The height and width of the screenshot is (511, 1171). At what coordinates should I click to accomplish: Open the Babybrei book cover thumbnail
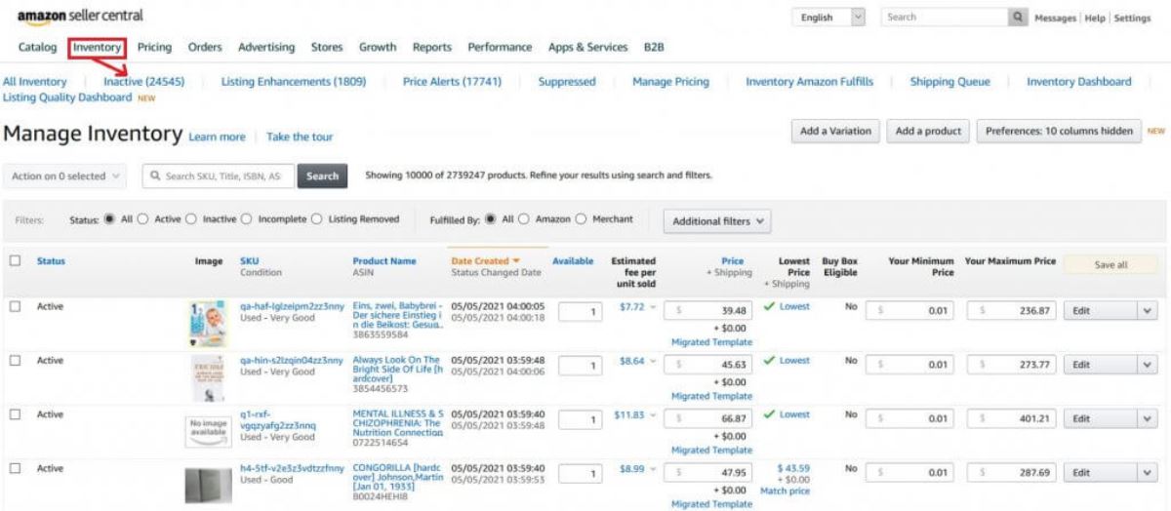click(x=207, y=325)
